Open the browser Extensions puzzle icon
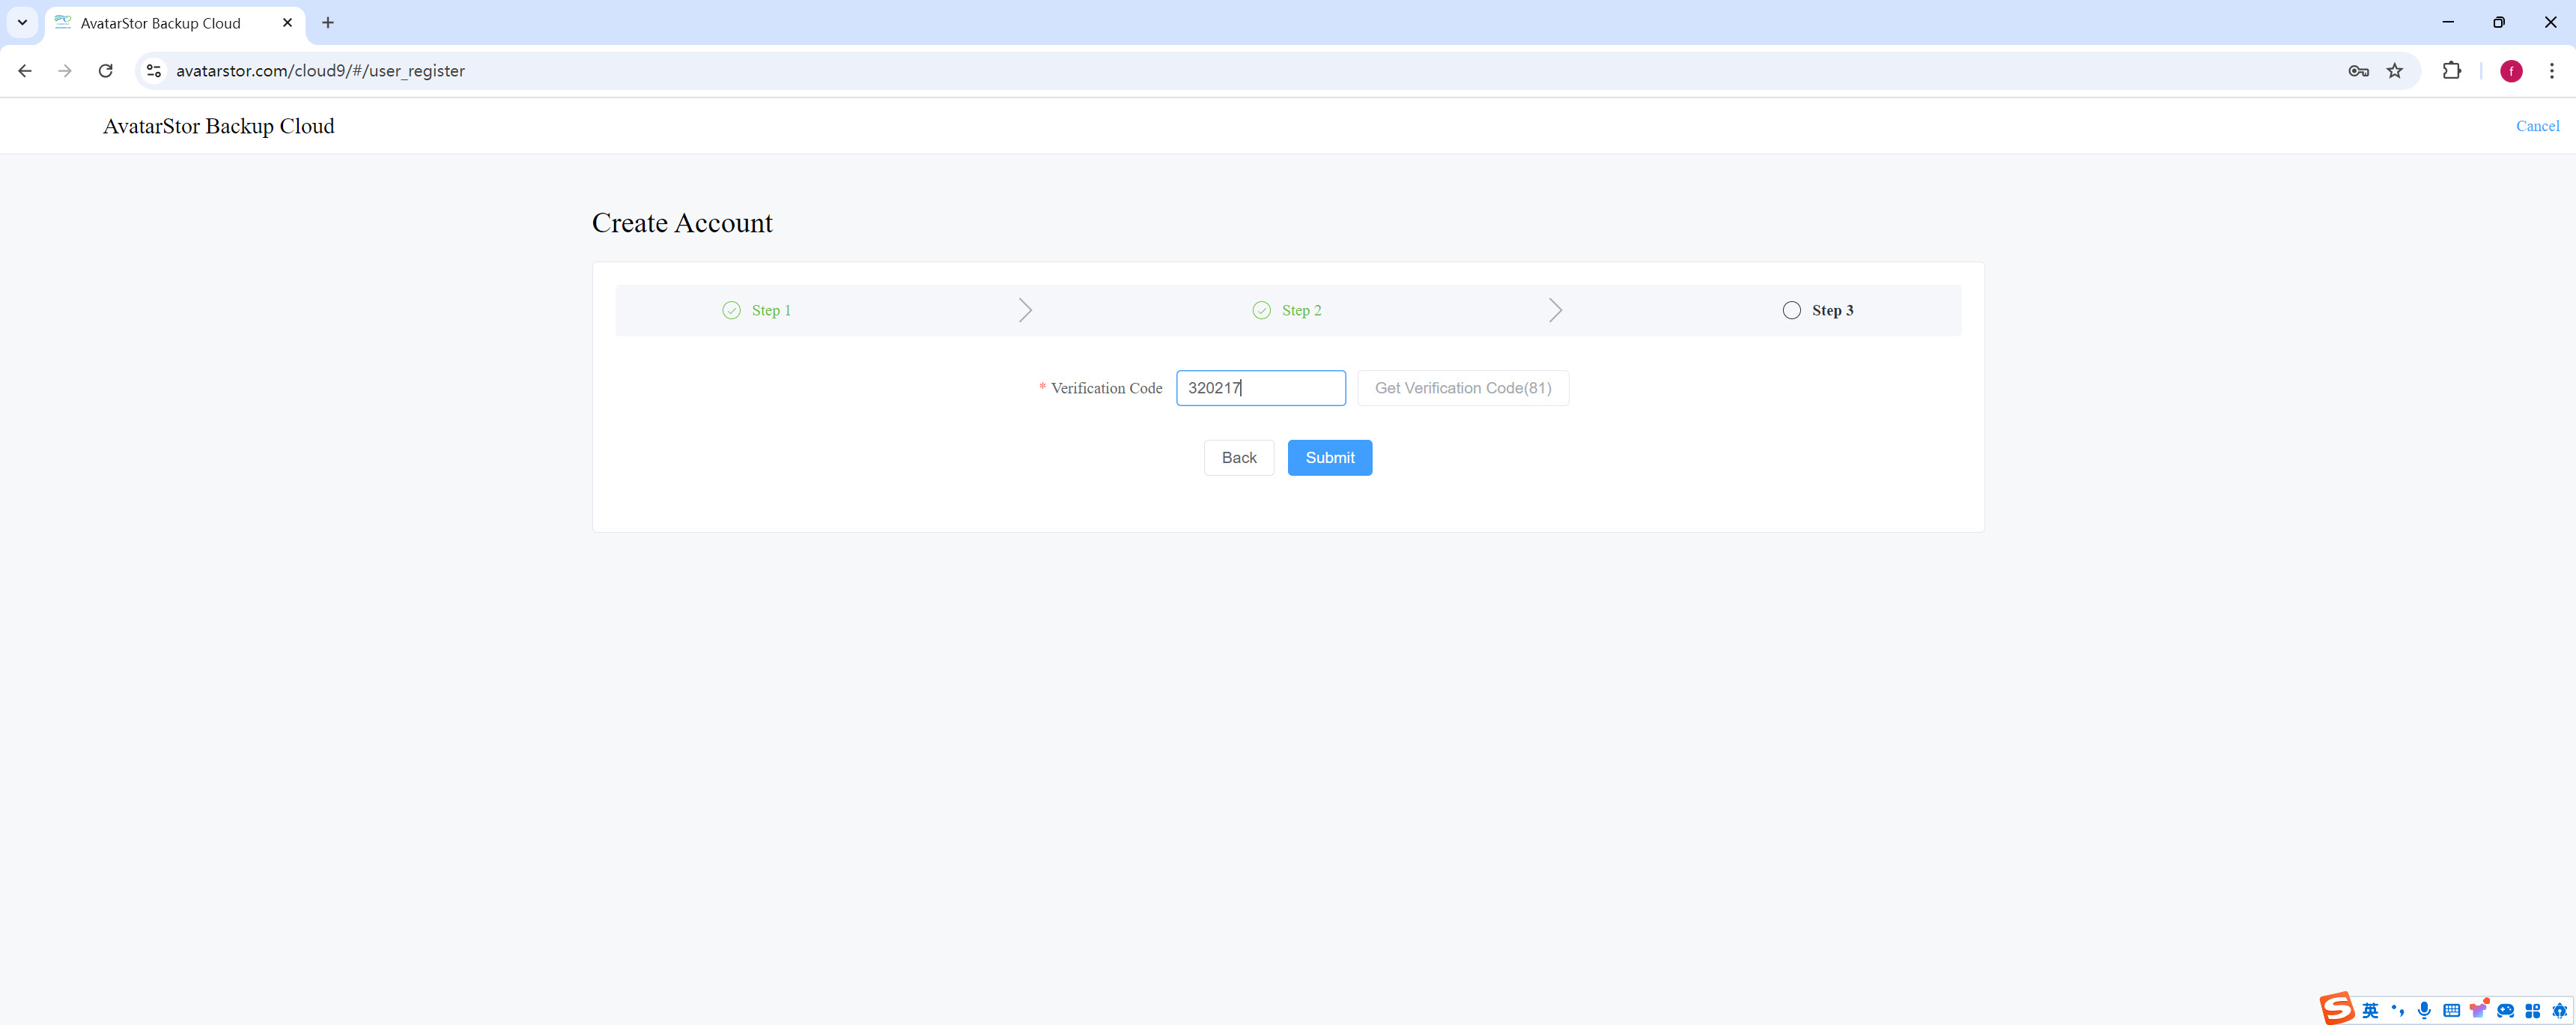This screenshot has height=1025, width=2576. (2451, 71)
